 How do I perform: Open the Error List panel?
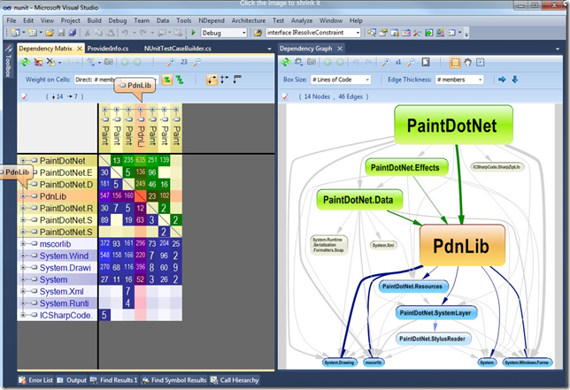pos(35,380)
